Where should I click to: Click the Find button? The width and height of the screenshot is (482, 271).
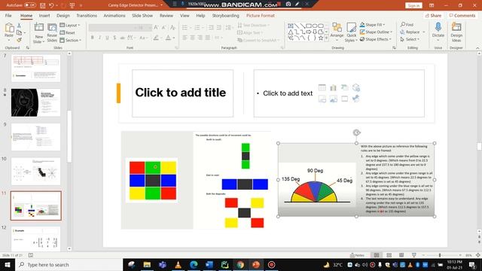407,25
